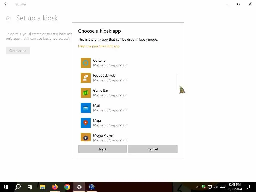Viewport: 256px width, 192px height.
Task: Click the Next button
Action: pos(102,149)
